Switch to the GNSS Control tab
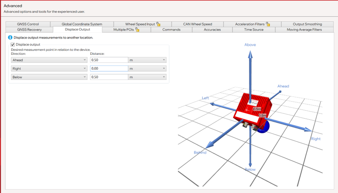The width and height of the screenshot is (338, 193). click(x=28, y=24)
